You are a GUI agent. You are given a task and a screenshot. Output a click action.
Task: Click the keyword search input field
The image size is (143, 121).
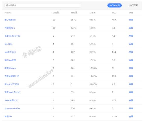[x=43, y=5]
